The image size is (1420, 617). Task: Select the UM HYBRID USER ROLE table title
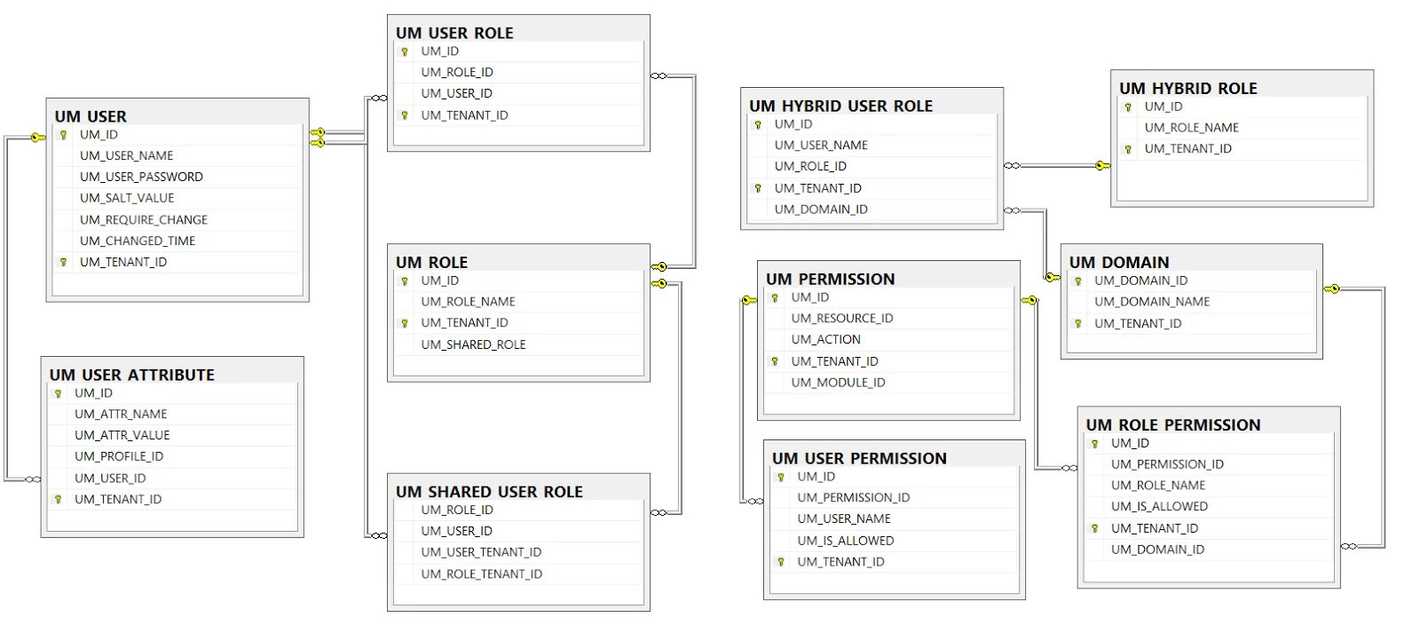click(840, 106)
